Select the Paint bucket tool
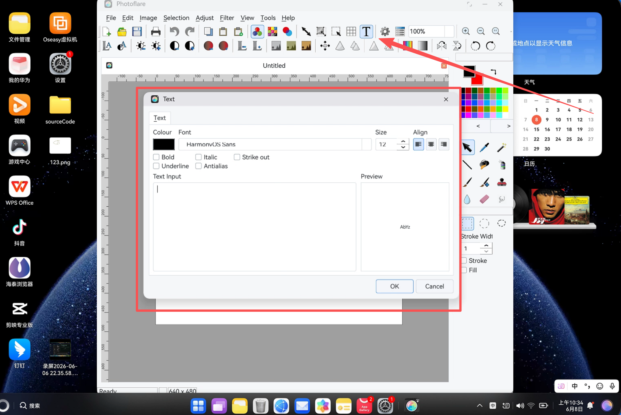Image resolution: width=621 pixels, height=415 pixels. [484, 165]
